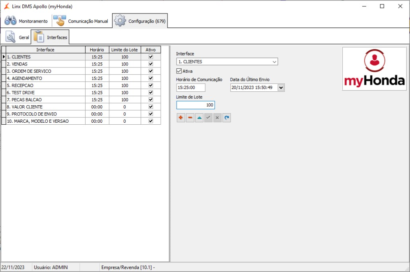
Task: Uncheck Ativo for the VENDAS row
Action: [151, 64]
